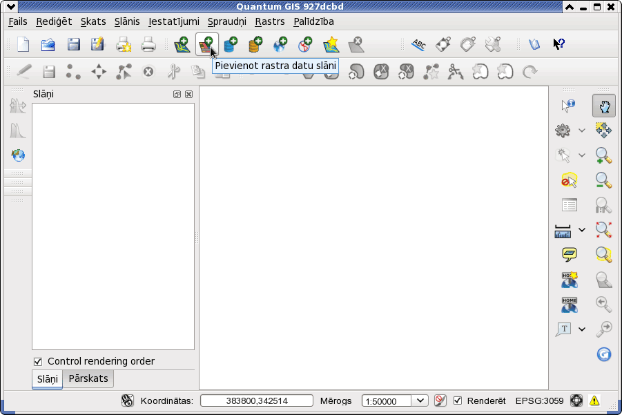
Task: Close the Slāņi layers panel
Action: pos(189,94)
